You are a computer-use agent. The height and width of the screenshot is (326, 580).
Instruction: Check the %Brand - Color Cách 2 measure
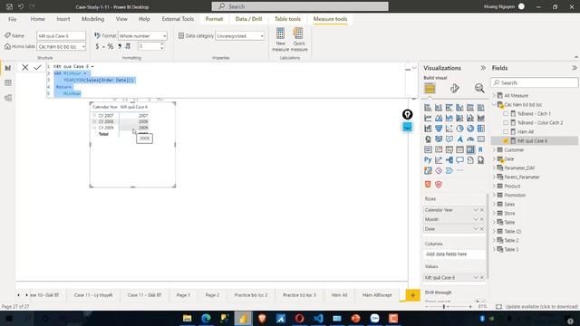pyautogui.click(x=506, y=122)
